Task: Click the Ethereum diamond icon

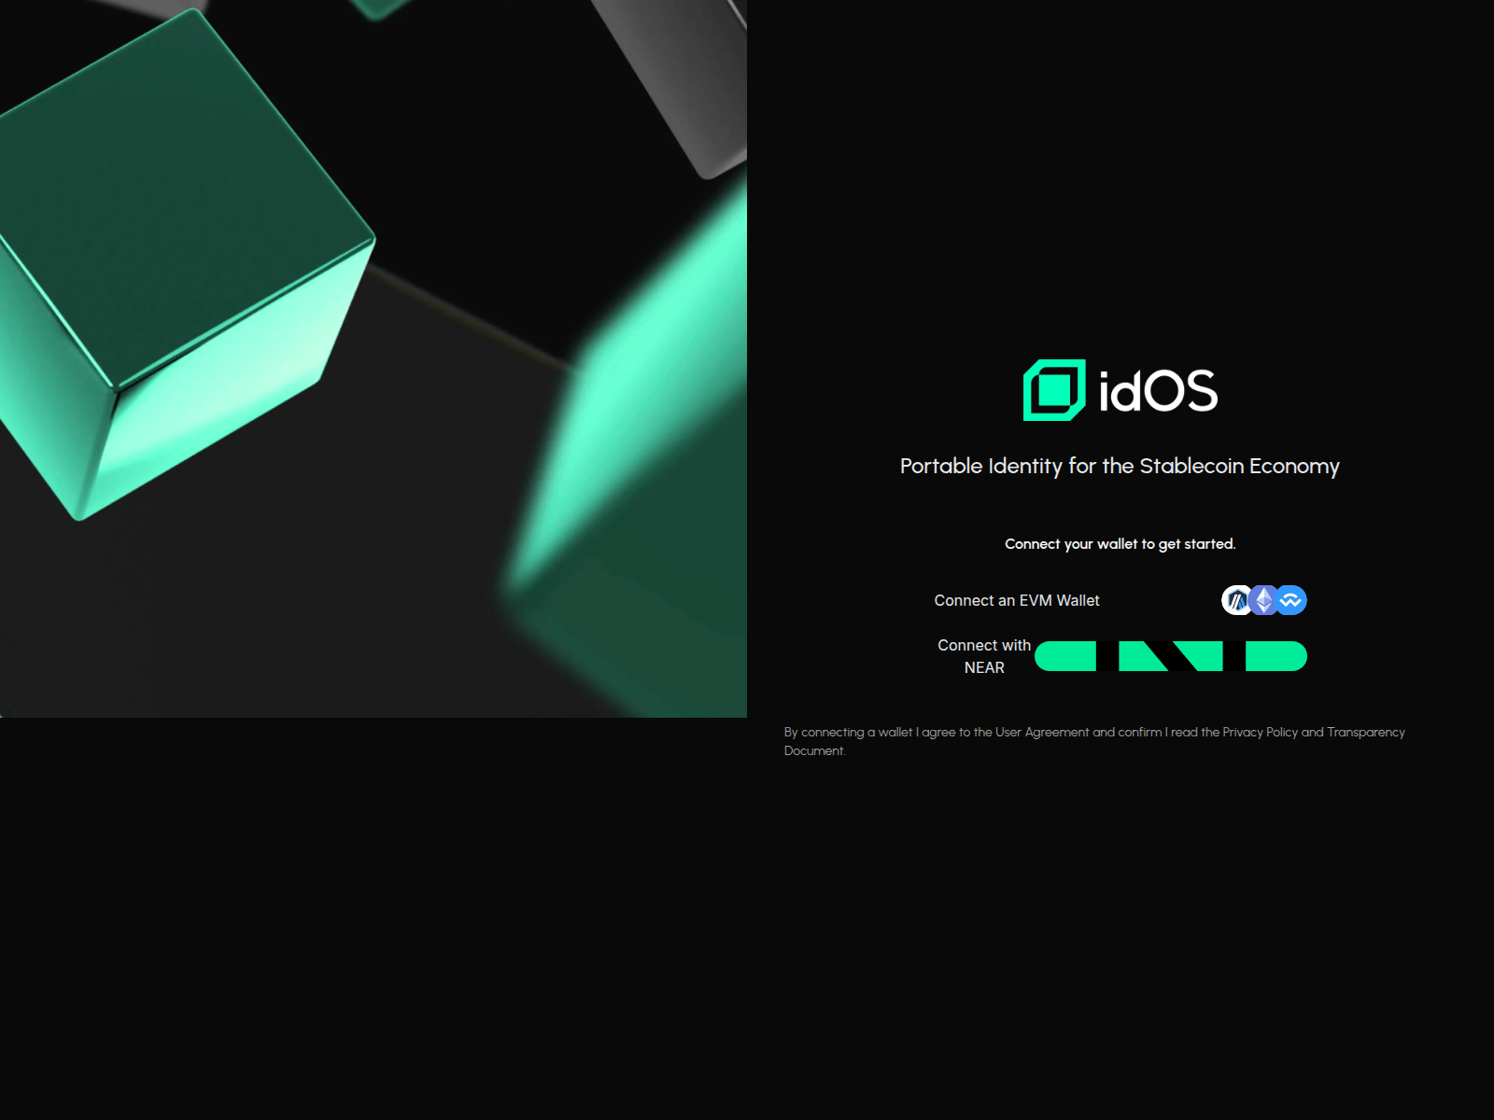Action: coord(1264,600)
